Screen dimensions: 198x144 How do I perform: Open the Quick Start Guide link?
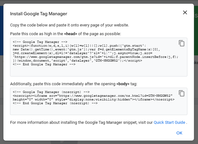tap(169, 122)
